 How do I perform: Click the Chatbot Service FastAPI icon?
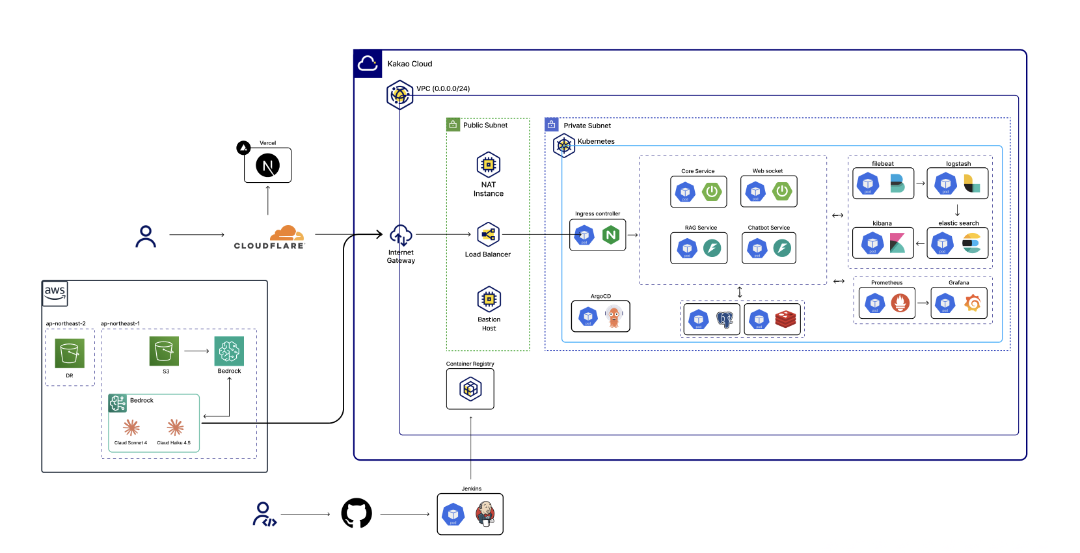coord(782,248)
